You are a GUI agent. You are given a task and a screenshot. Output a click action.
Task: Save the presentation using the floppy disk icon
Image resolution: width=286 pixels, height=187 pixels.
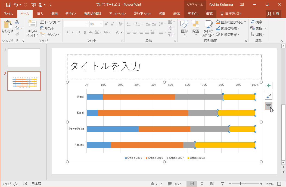pyautogui.click(x=8, y=5)
